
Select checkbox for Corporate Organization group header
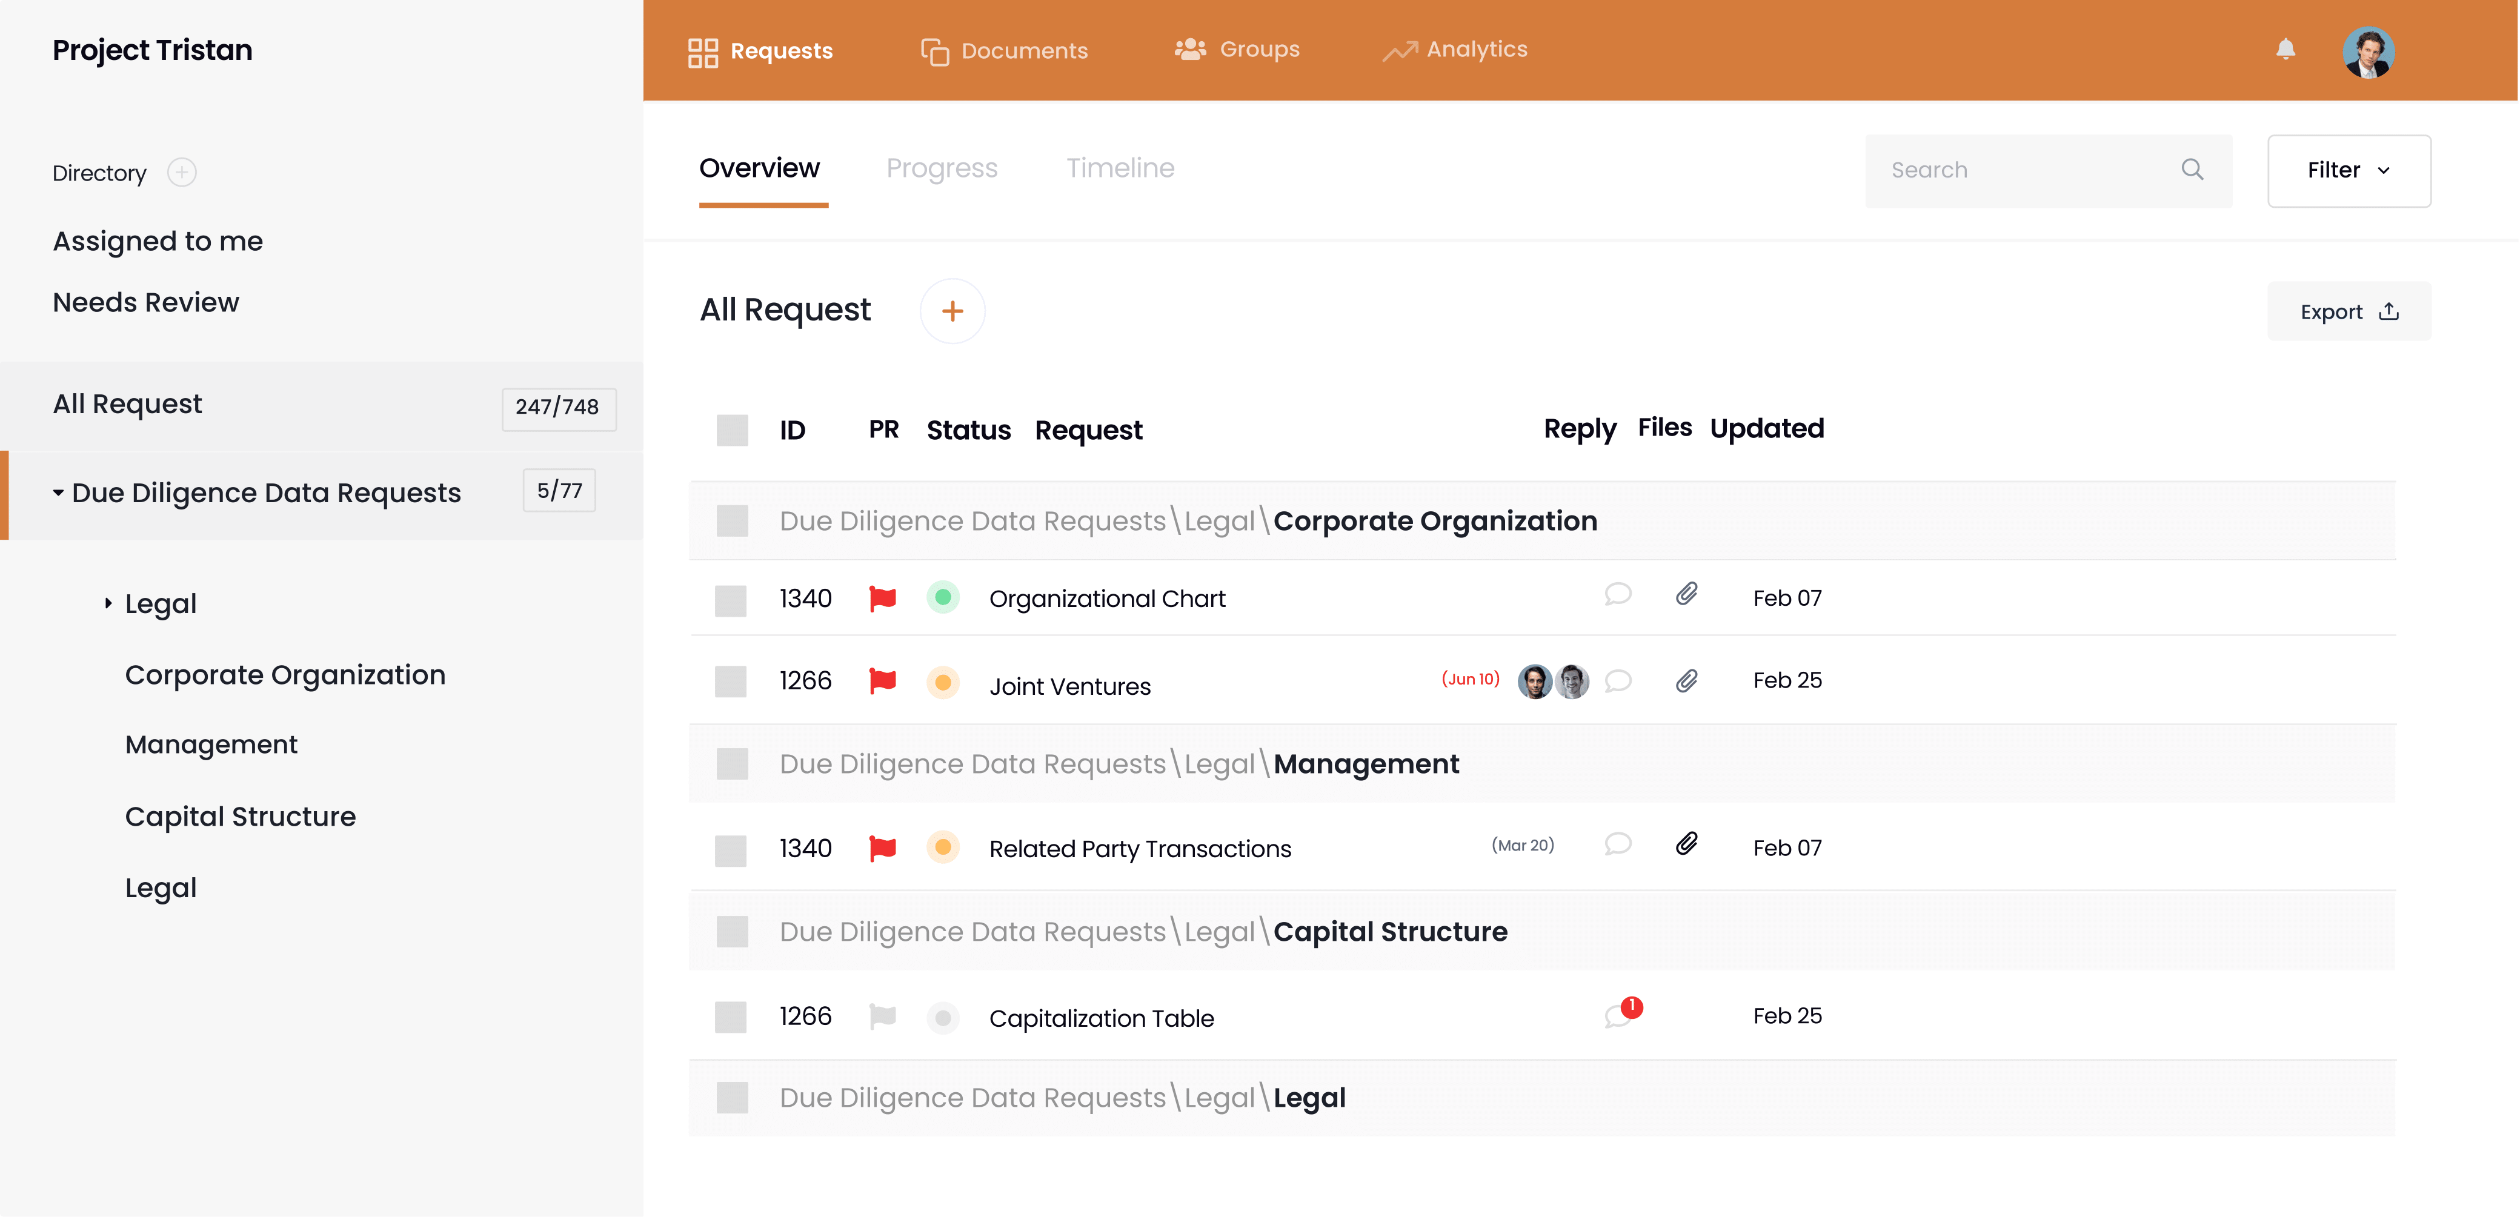coord(732,520)
